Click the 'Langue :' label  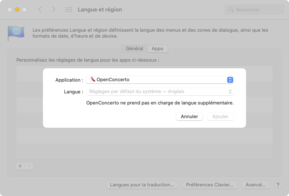(74, 92)
